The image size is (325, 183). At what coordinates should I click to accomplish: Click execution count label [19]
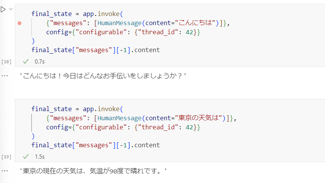click(6, 157)
